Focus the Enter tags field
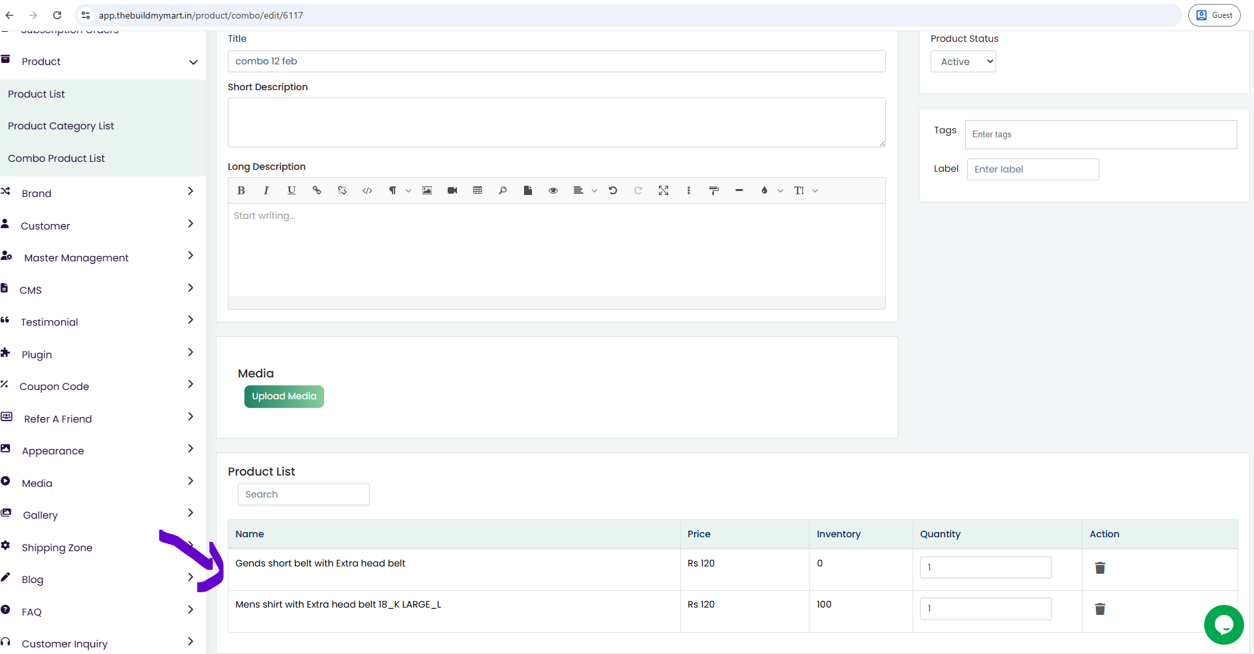The image size is (1254, 654). [x=1101, y=135]
